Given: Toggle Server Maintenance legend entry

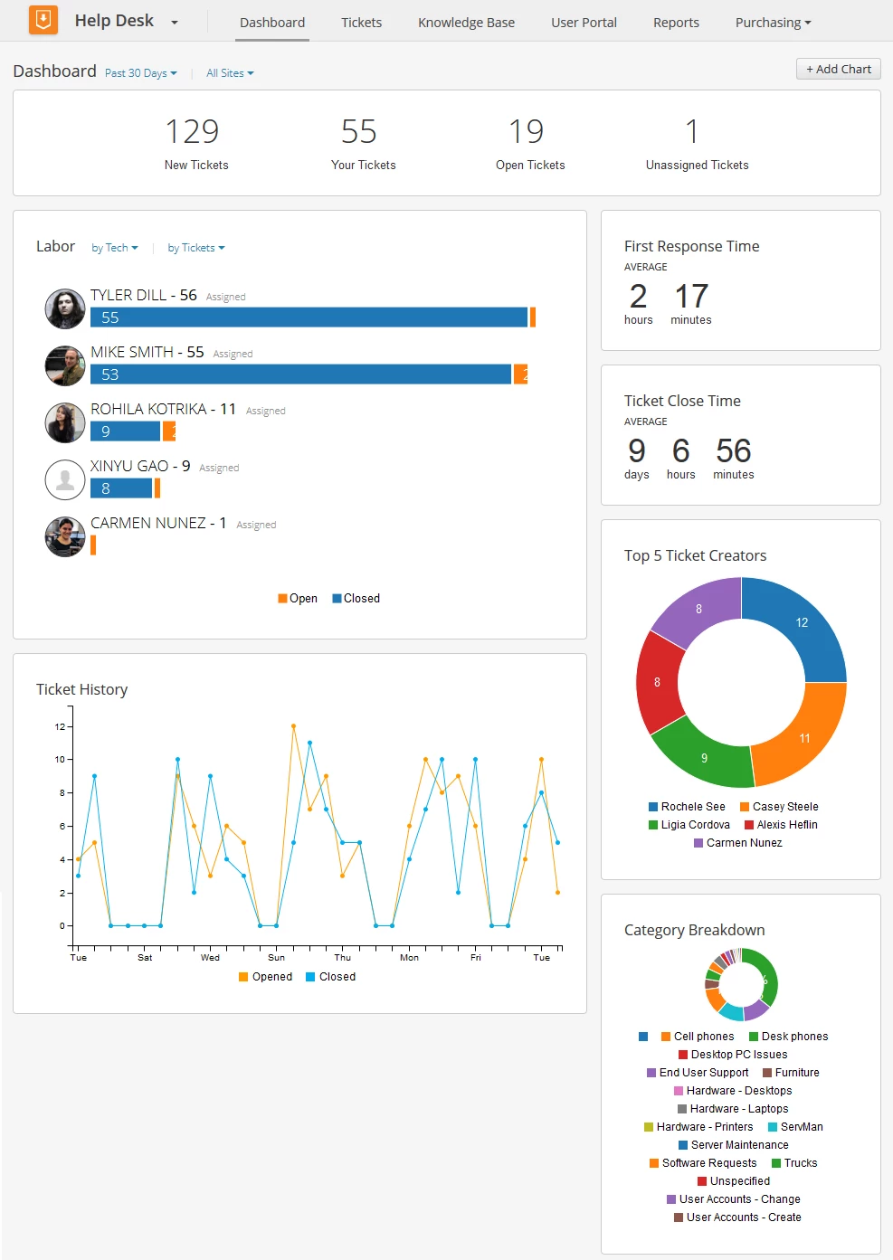Looking at the screenshot, I should [x=734, y=1145].
